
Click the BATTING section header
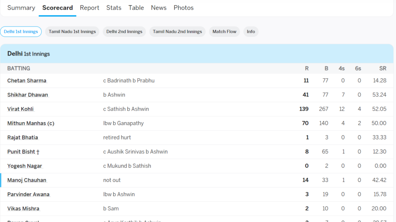point(19,69)
